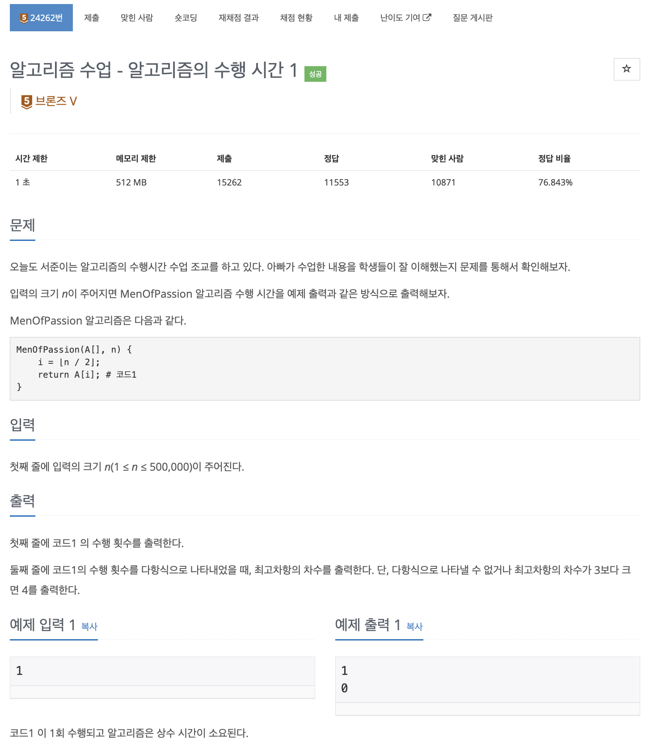650x750 pixels.
Task: Click the 정답 비율 percentage 76.843%
Action: click(x=555, y=182)
